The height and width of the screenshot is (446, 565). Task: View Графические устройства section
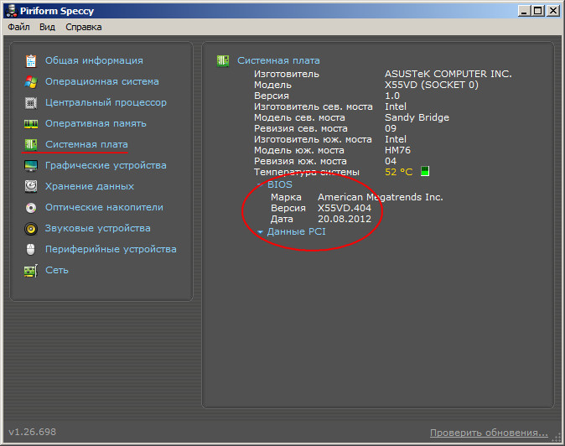click(106, 165)
